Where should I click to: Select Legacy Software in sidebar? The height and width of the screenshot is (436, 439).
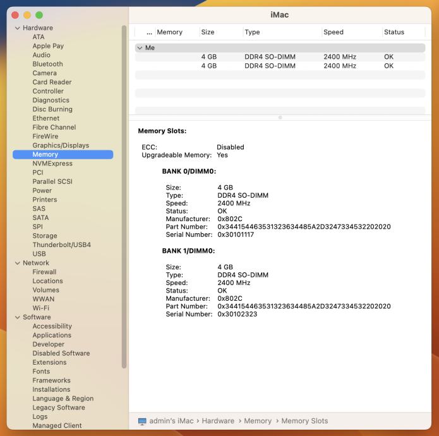[59, 408]
